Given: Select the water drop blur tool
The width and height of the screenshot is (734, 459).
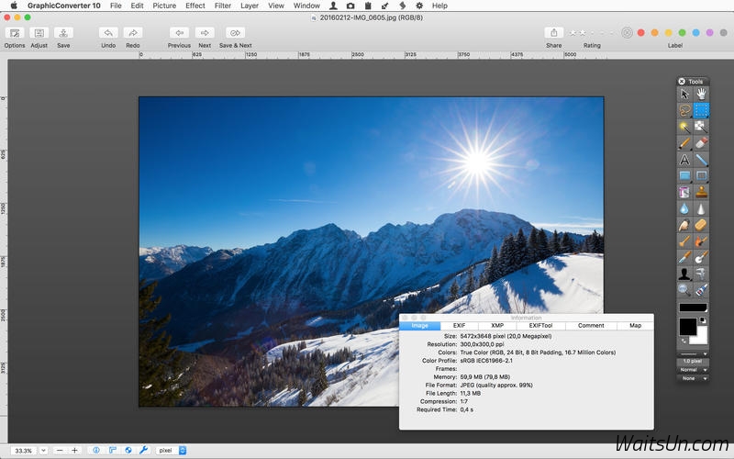Looking at the screenshot, I should pyautogui.click(x=684, y=208).
